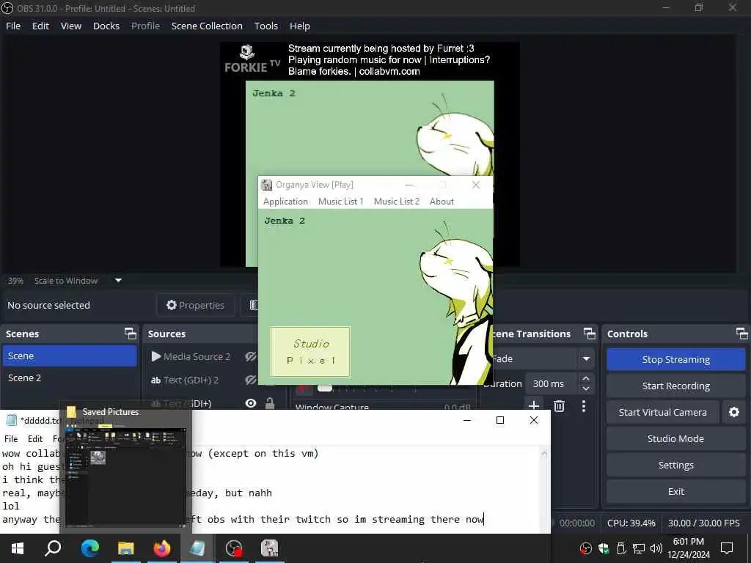Remove the transition with the trash icon
The height and width of the screenshot is (563, 751).
click(x=559, y=406)
